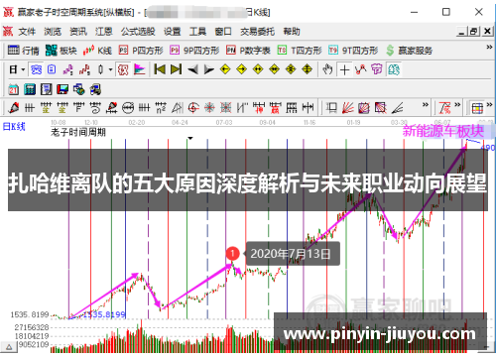Jump to first bar with skip-back arrow
This screenshot has width=496, height=359.
tap(160, 69)
